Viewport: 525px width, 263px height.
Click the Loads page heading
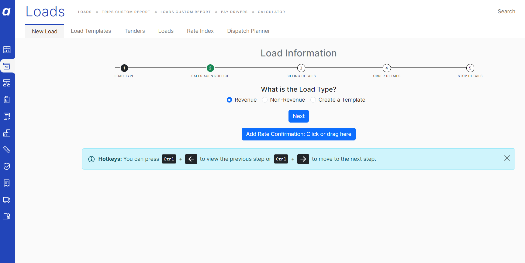[45, 12]
